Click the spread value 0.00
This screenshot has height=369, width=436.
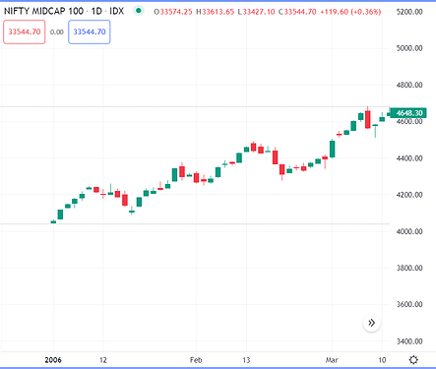tap(57, 32)
